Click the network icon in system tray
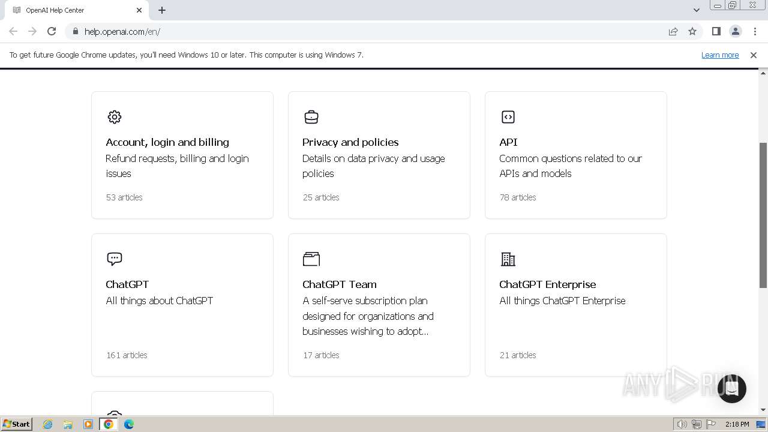Screen dimensions: 768x432 (697, 424)
